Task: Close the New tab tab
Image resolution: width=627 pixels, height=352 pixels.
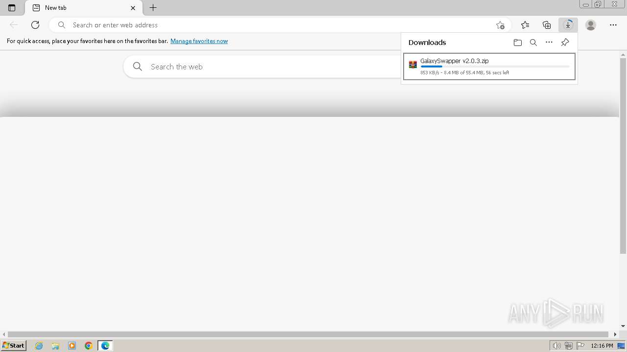Action: (x=133, y=8)
